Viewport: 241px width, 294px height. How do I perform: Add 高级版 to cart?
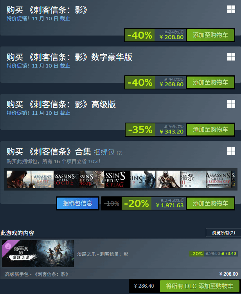[x=210, y=130]
